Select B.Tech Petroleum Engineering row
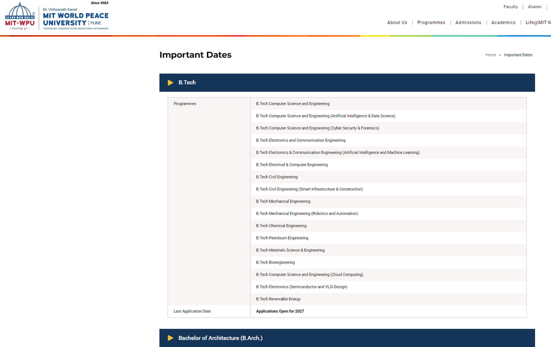Image resolution: width=551 pixels, height=347 pixels. pos(389,238)
